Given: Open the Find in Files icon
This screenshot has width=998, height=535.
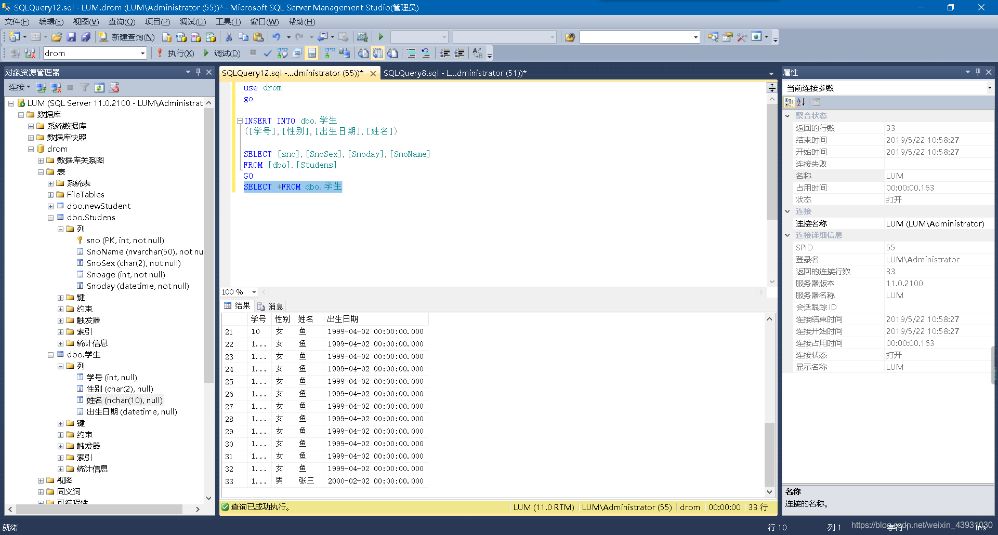Looking at the screenshot, I should (570, 37).
